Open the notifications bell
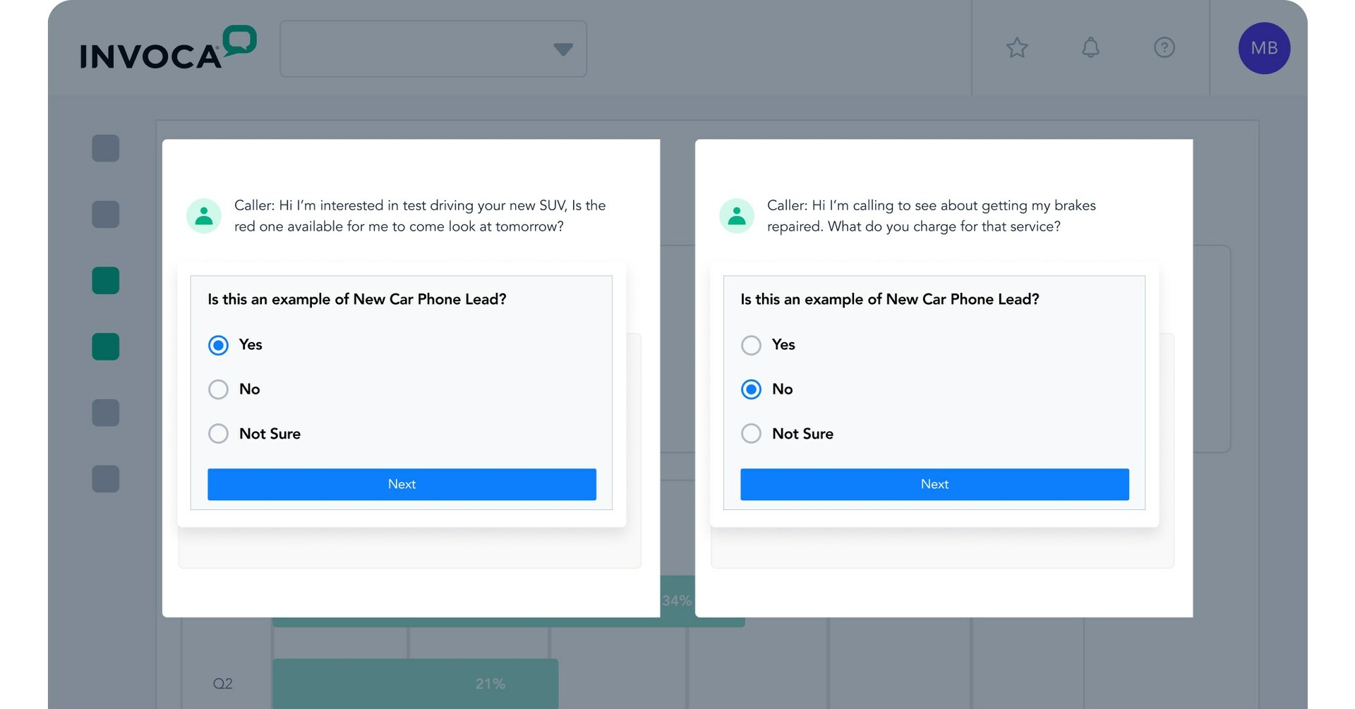Image resolution: width=1355 pixels, height=709 pixels. tap(1090, 48)
